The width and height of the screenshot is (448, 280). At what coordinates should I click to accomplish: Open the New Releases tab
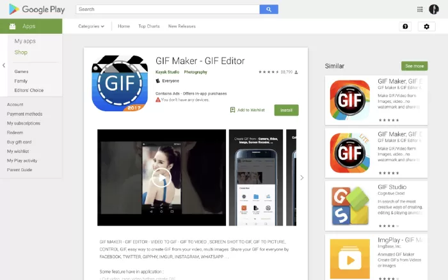tap(182, 26)
